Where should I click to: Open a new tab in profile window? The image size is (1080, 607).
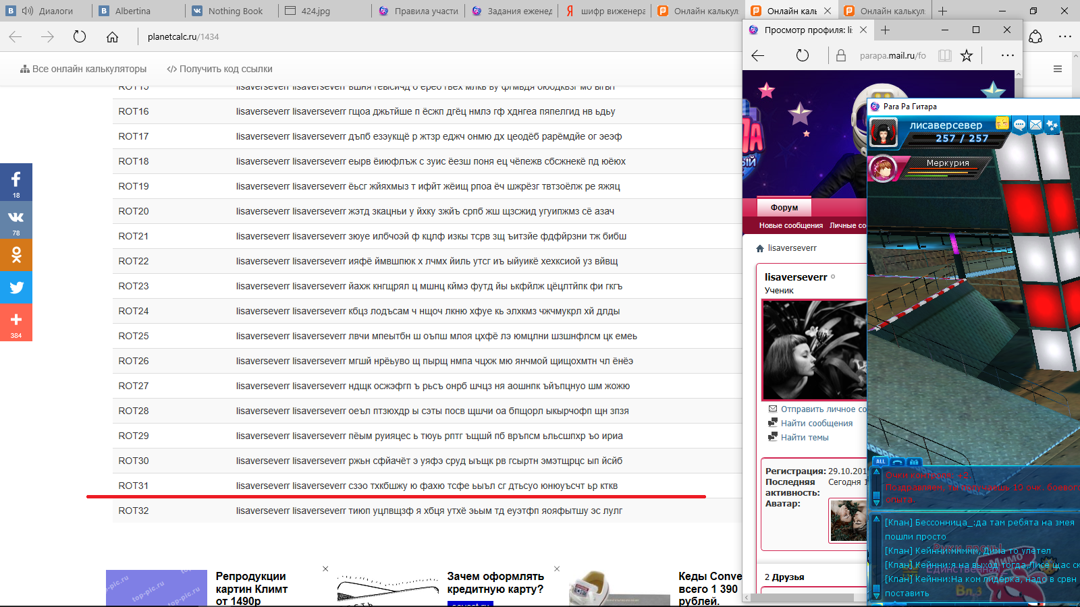885,30
